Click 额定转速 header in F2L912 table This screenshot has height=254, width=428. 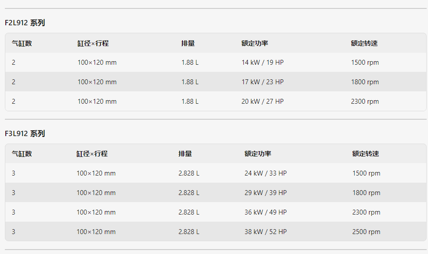click(x=365, y=43)
